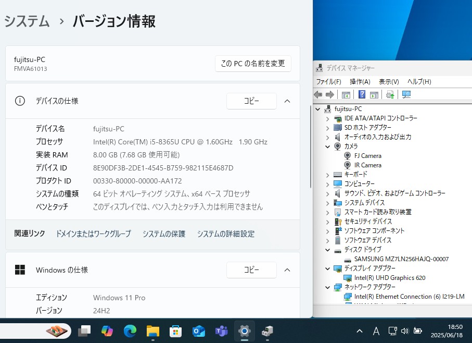The image size is (472, 343).
Task: Click the Back arrow in Device Manager toolbar
Action: point(318,95)
